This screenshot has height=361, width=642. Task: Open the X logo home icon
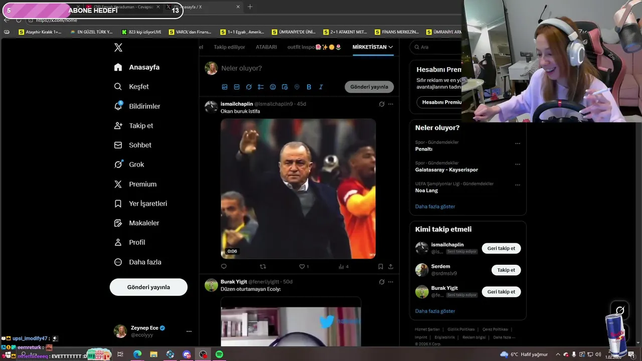click(118, 48)
